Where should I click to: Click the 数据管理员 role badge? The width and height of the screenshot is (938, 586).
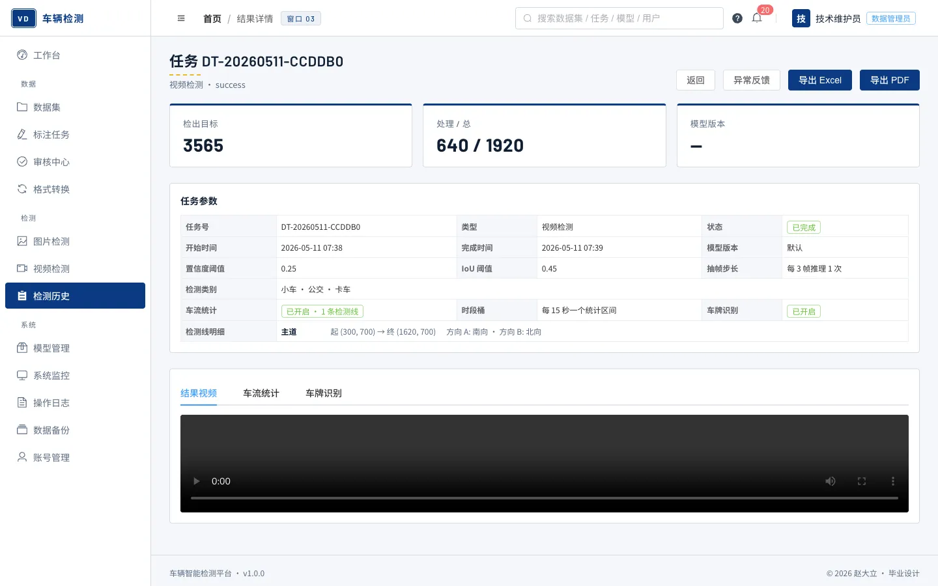tap(891, 18)
